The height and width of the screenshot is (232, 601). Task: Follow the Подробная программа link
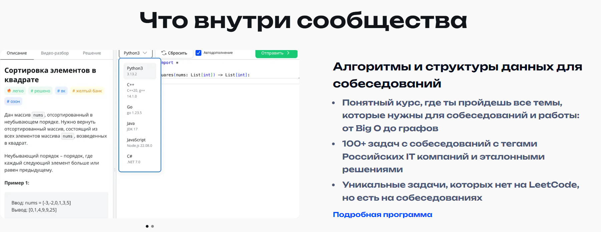(x=382, y=215)
